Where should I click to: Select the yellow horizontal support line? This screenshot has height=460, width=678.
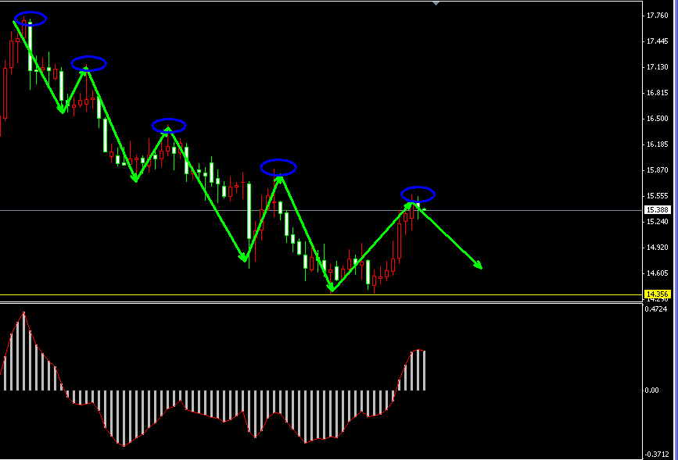tap(313, 295)
